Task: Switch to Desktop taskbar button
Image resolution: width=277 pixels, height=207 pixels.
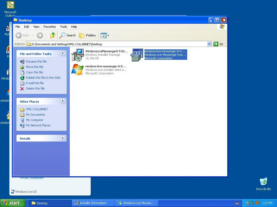Action: tap(50, 203)
